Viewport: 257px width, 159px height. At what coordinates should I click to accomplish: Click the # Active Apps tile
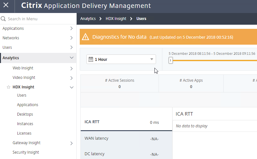pos(191,84)
